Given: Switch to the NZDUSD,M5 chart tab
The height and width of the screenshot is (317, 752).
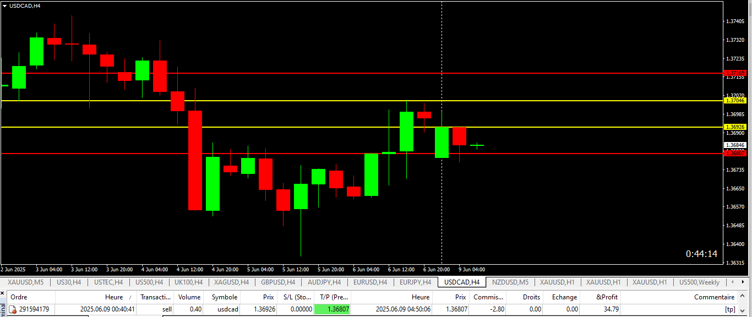Looking at the screenshot, I should point(510,282).
